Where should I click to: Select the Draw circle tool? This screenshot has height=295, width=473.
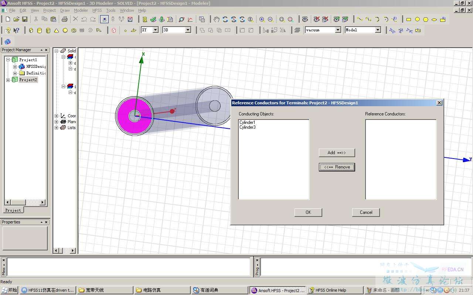tap(417, 19)
